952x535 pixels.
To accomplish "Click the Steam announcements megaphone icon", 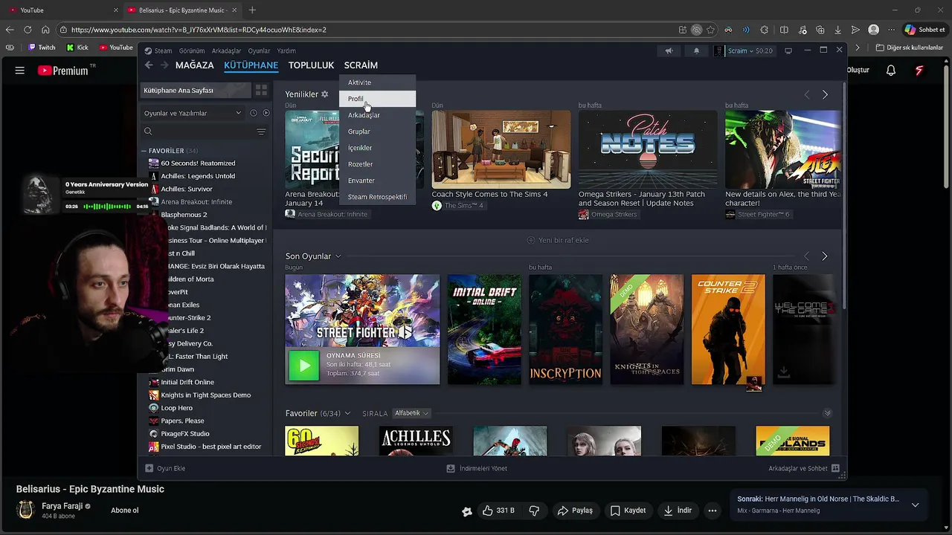I will pos(669,51).
